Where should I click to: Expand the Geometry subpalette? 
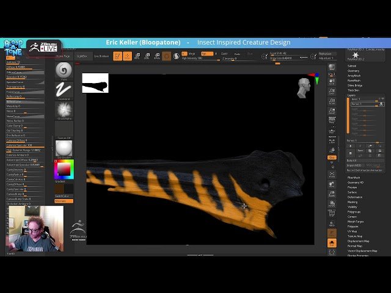[x=353, y=71]
